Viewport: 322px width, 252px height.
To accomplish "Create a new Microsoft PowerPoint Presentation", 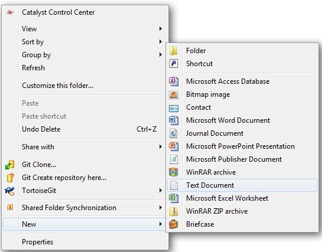I will pyautogui.click(x=242, y=146).
